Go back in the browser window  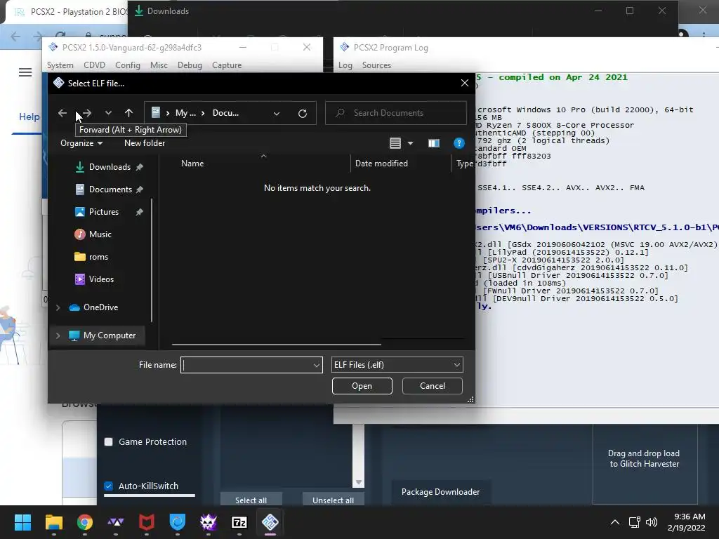point(15,36)
